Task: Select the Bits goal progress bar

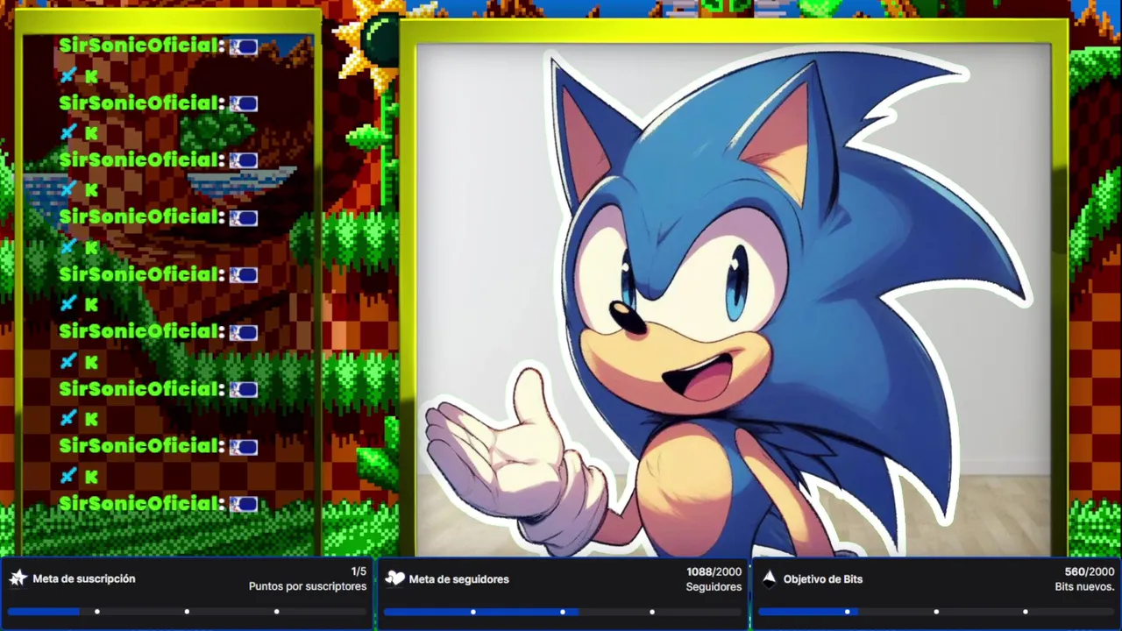Action: coord(936,611)
